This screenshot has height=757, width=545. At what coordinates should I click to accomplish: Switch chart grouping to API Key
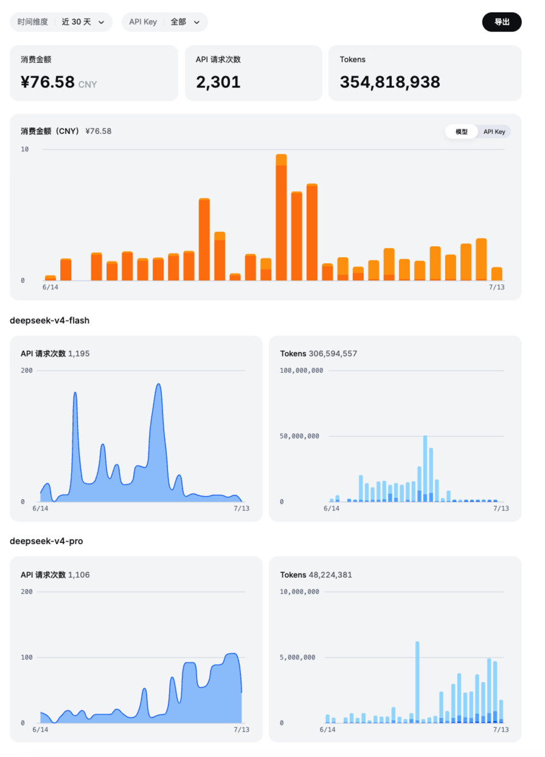point(494,131)
